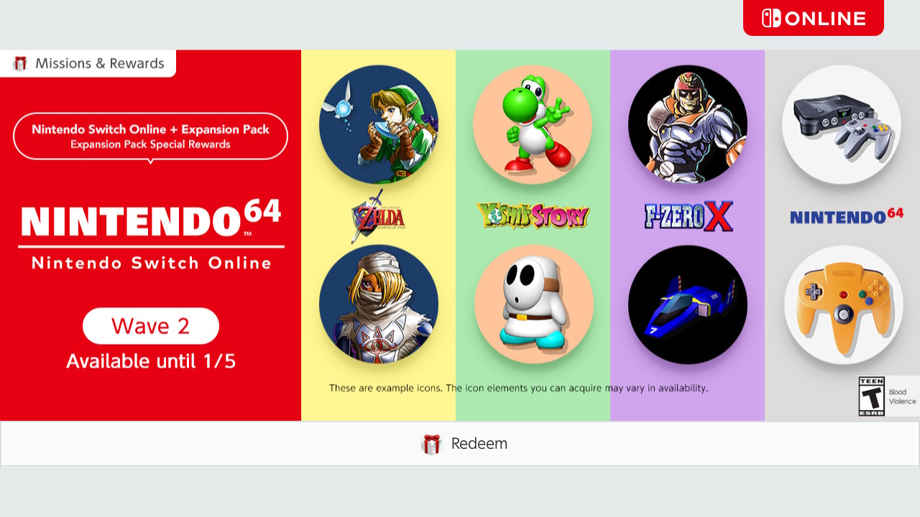Click the gift box icon beside Redeem
Image resolution: width=920 pixels, height=517 pixels.
(431, 444)
